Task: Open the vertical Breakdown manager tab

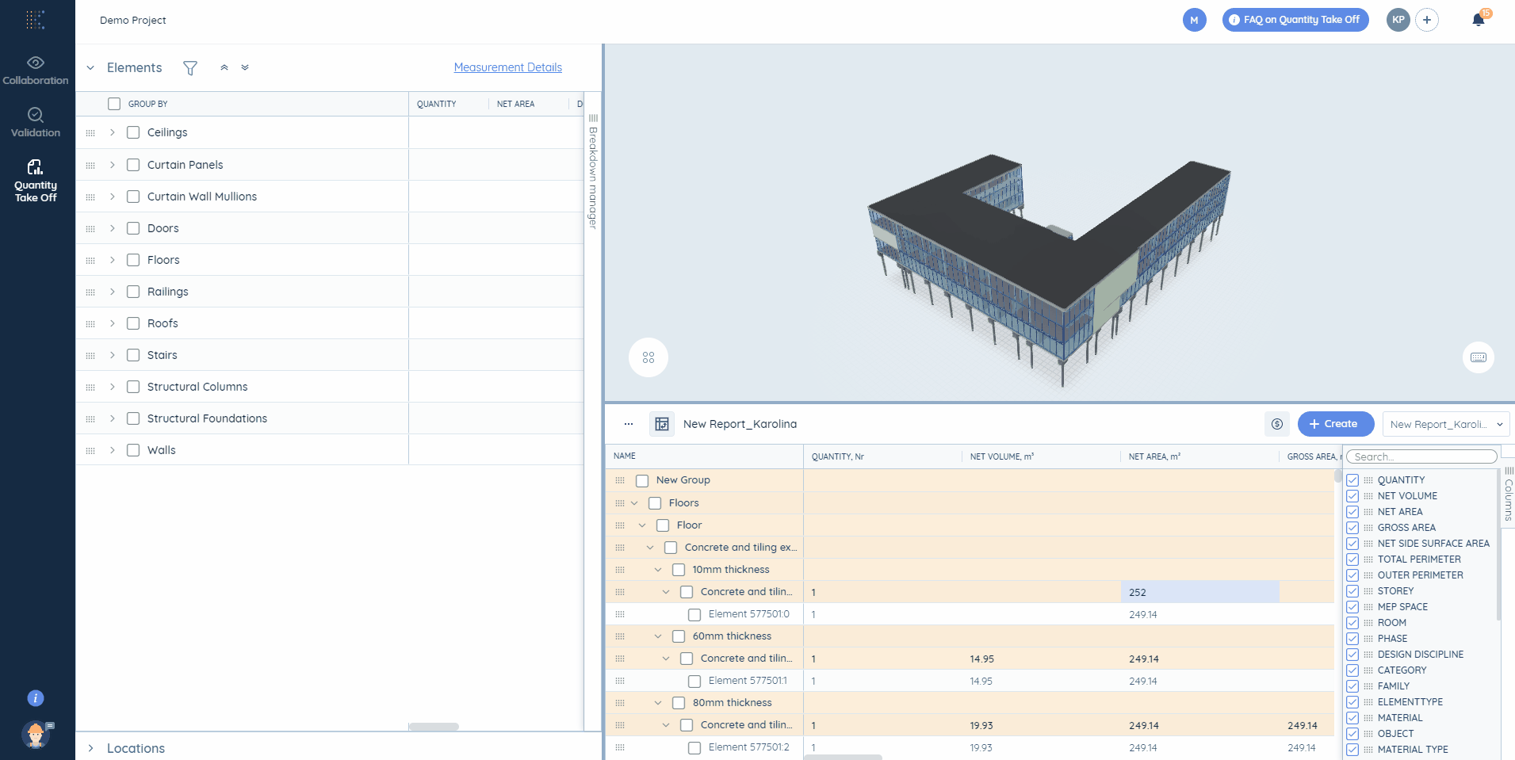Action: (x=593, y=173)
